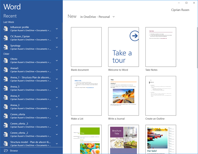The width and height of the screenshot is (198, 154).
Task: Select the Take Notes template
Action: 161,47
